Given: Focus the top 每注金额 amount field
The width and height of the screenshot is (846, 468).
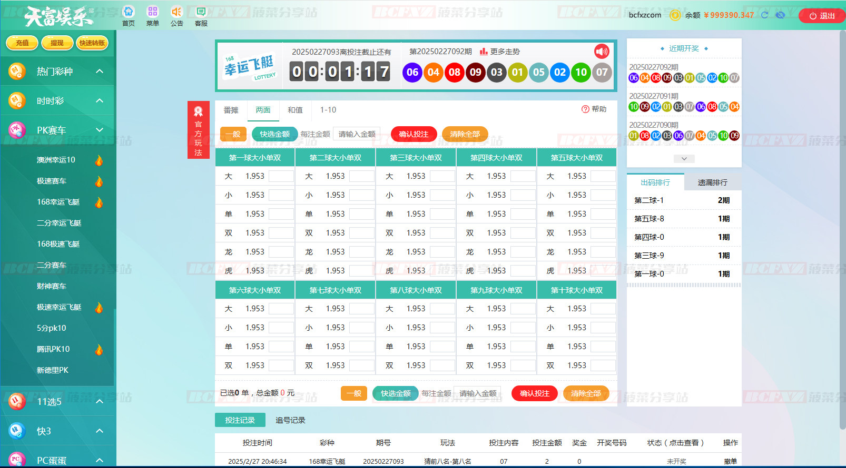Looking at the screenshot, I should pyautogui.click(x=357, y=134).
